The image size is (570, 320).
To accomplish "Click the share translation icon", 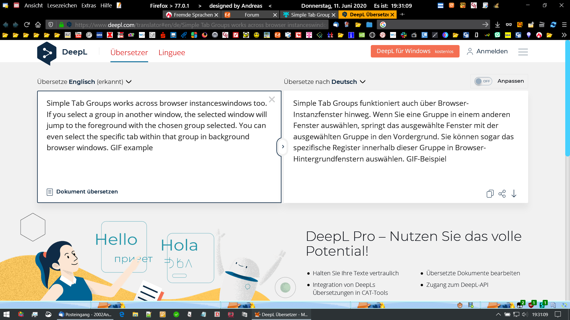I will (x=502, y=194).
